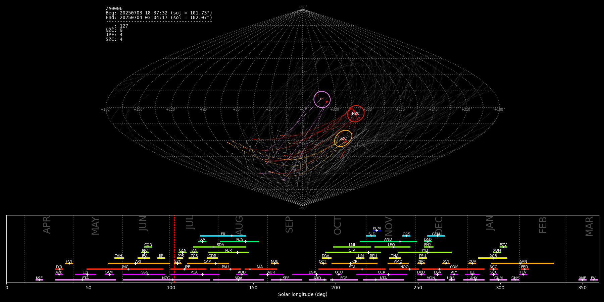
Task: Click the pink JPE radiant circle on sky map
Action: point(322,99)
